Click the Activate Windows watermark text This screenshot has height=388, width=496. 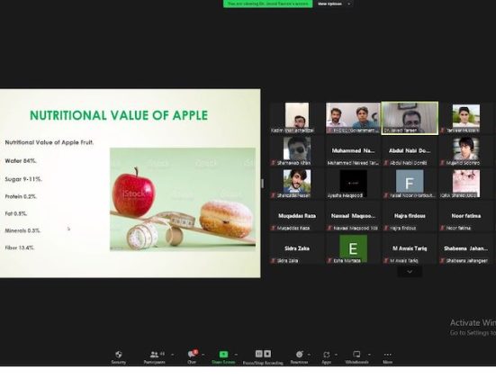473,323
